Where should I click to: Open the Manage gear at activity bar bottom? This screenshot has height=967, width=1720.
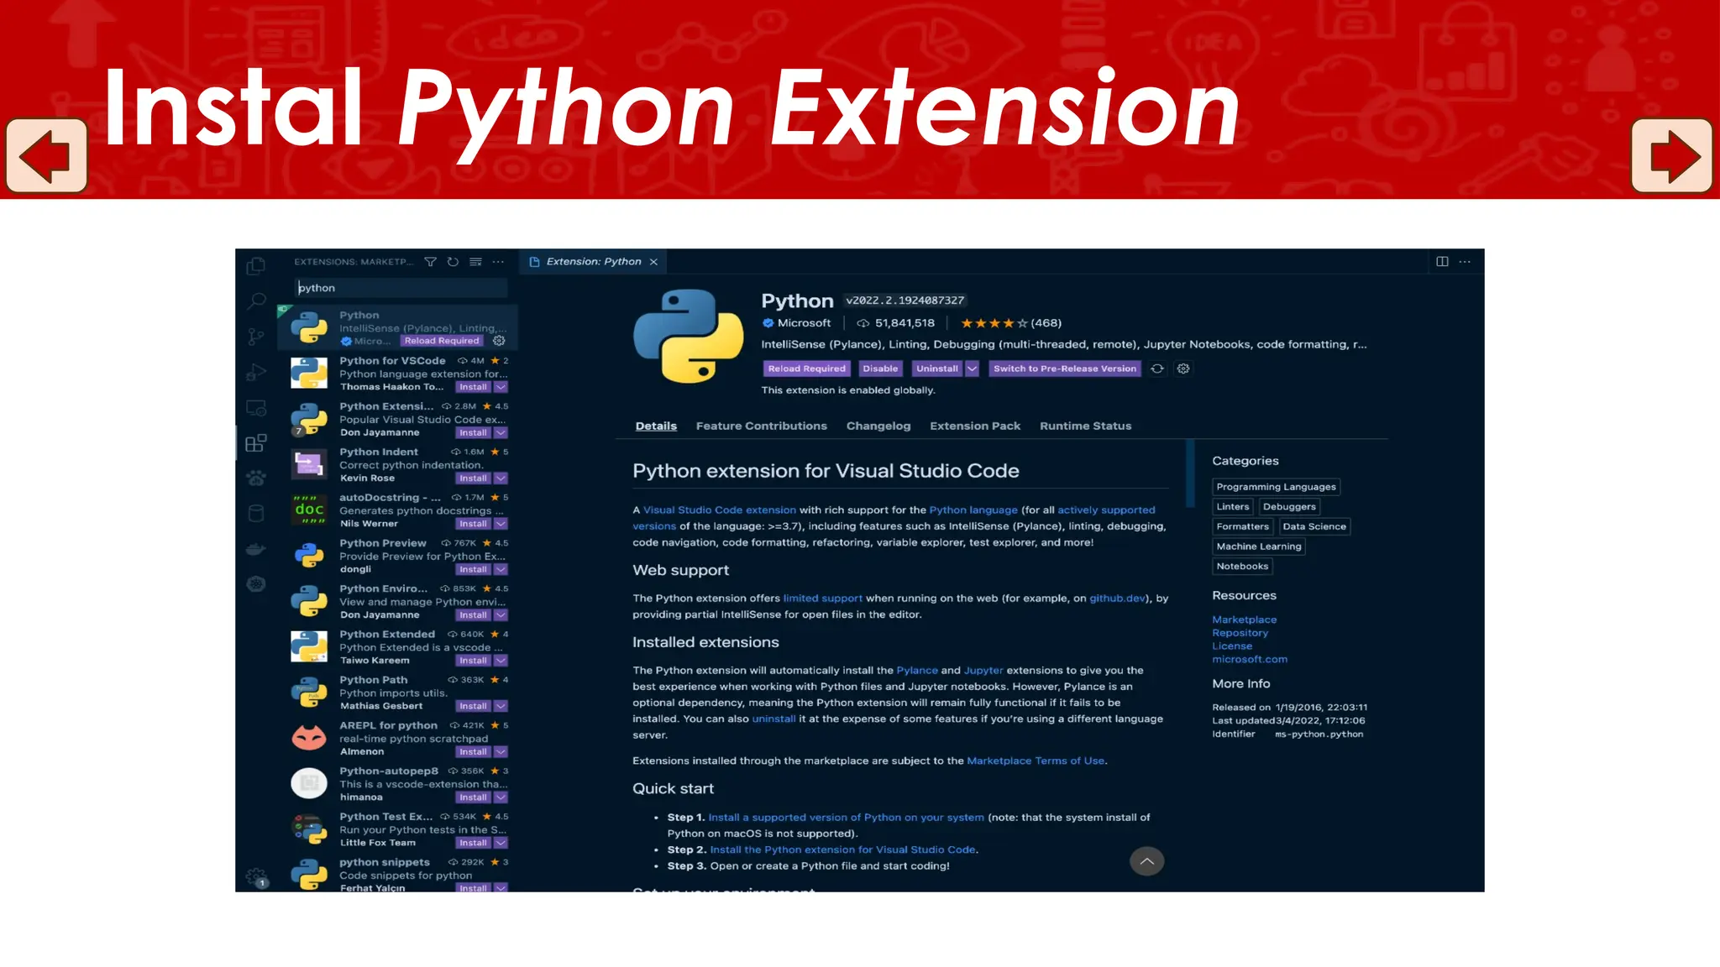tap(256, 878)
